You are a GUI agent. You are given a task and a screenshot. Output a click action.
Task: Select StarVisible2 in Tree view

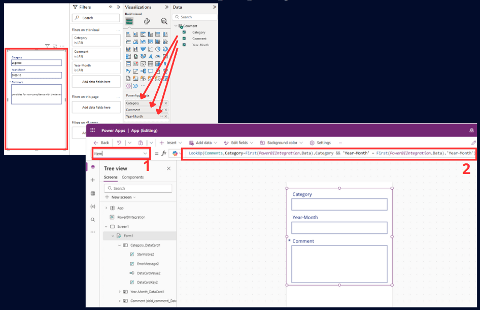(x=146, y=254)
